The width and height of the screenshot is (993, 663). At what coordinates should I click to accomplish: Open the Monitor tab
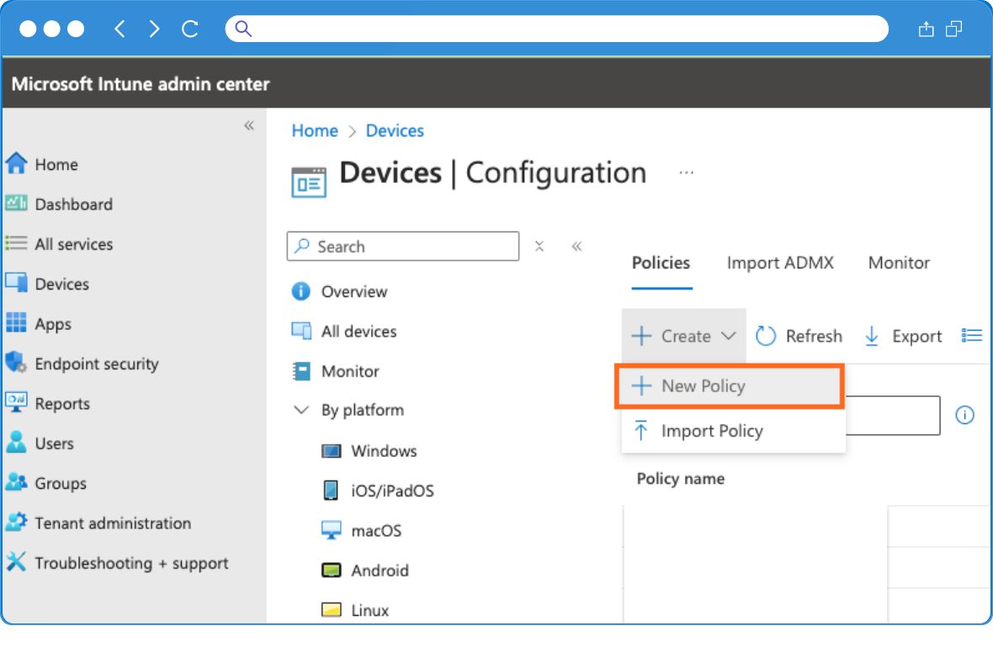pos(898,263)
